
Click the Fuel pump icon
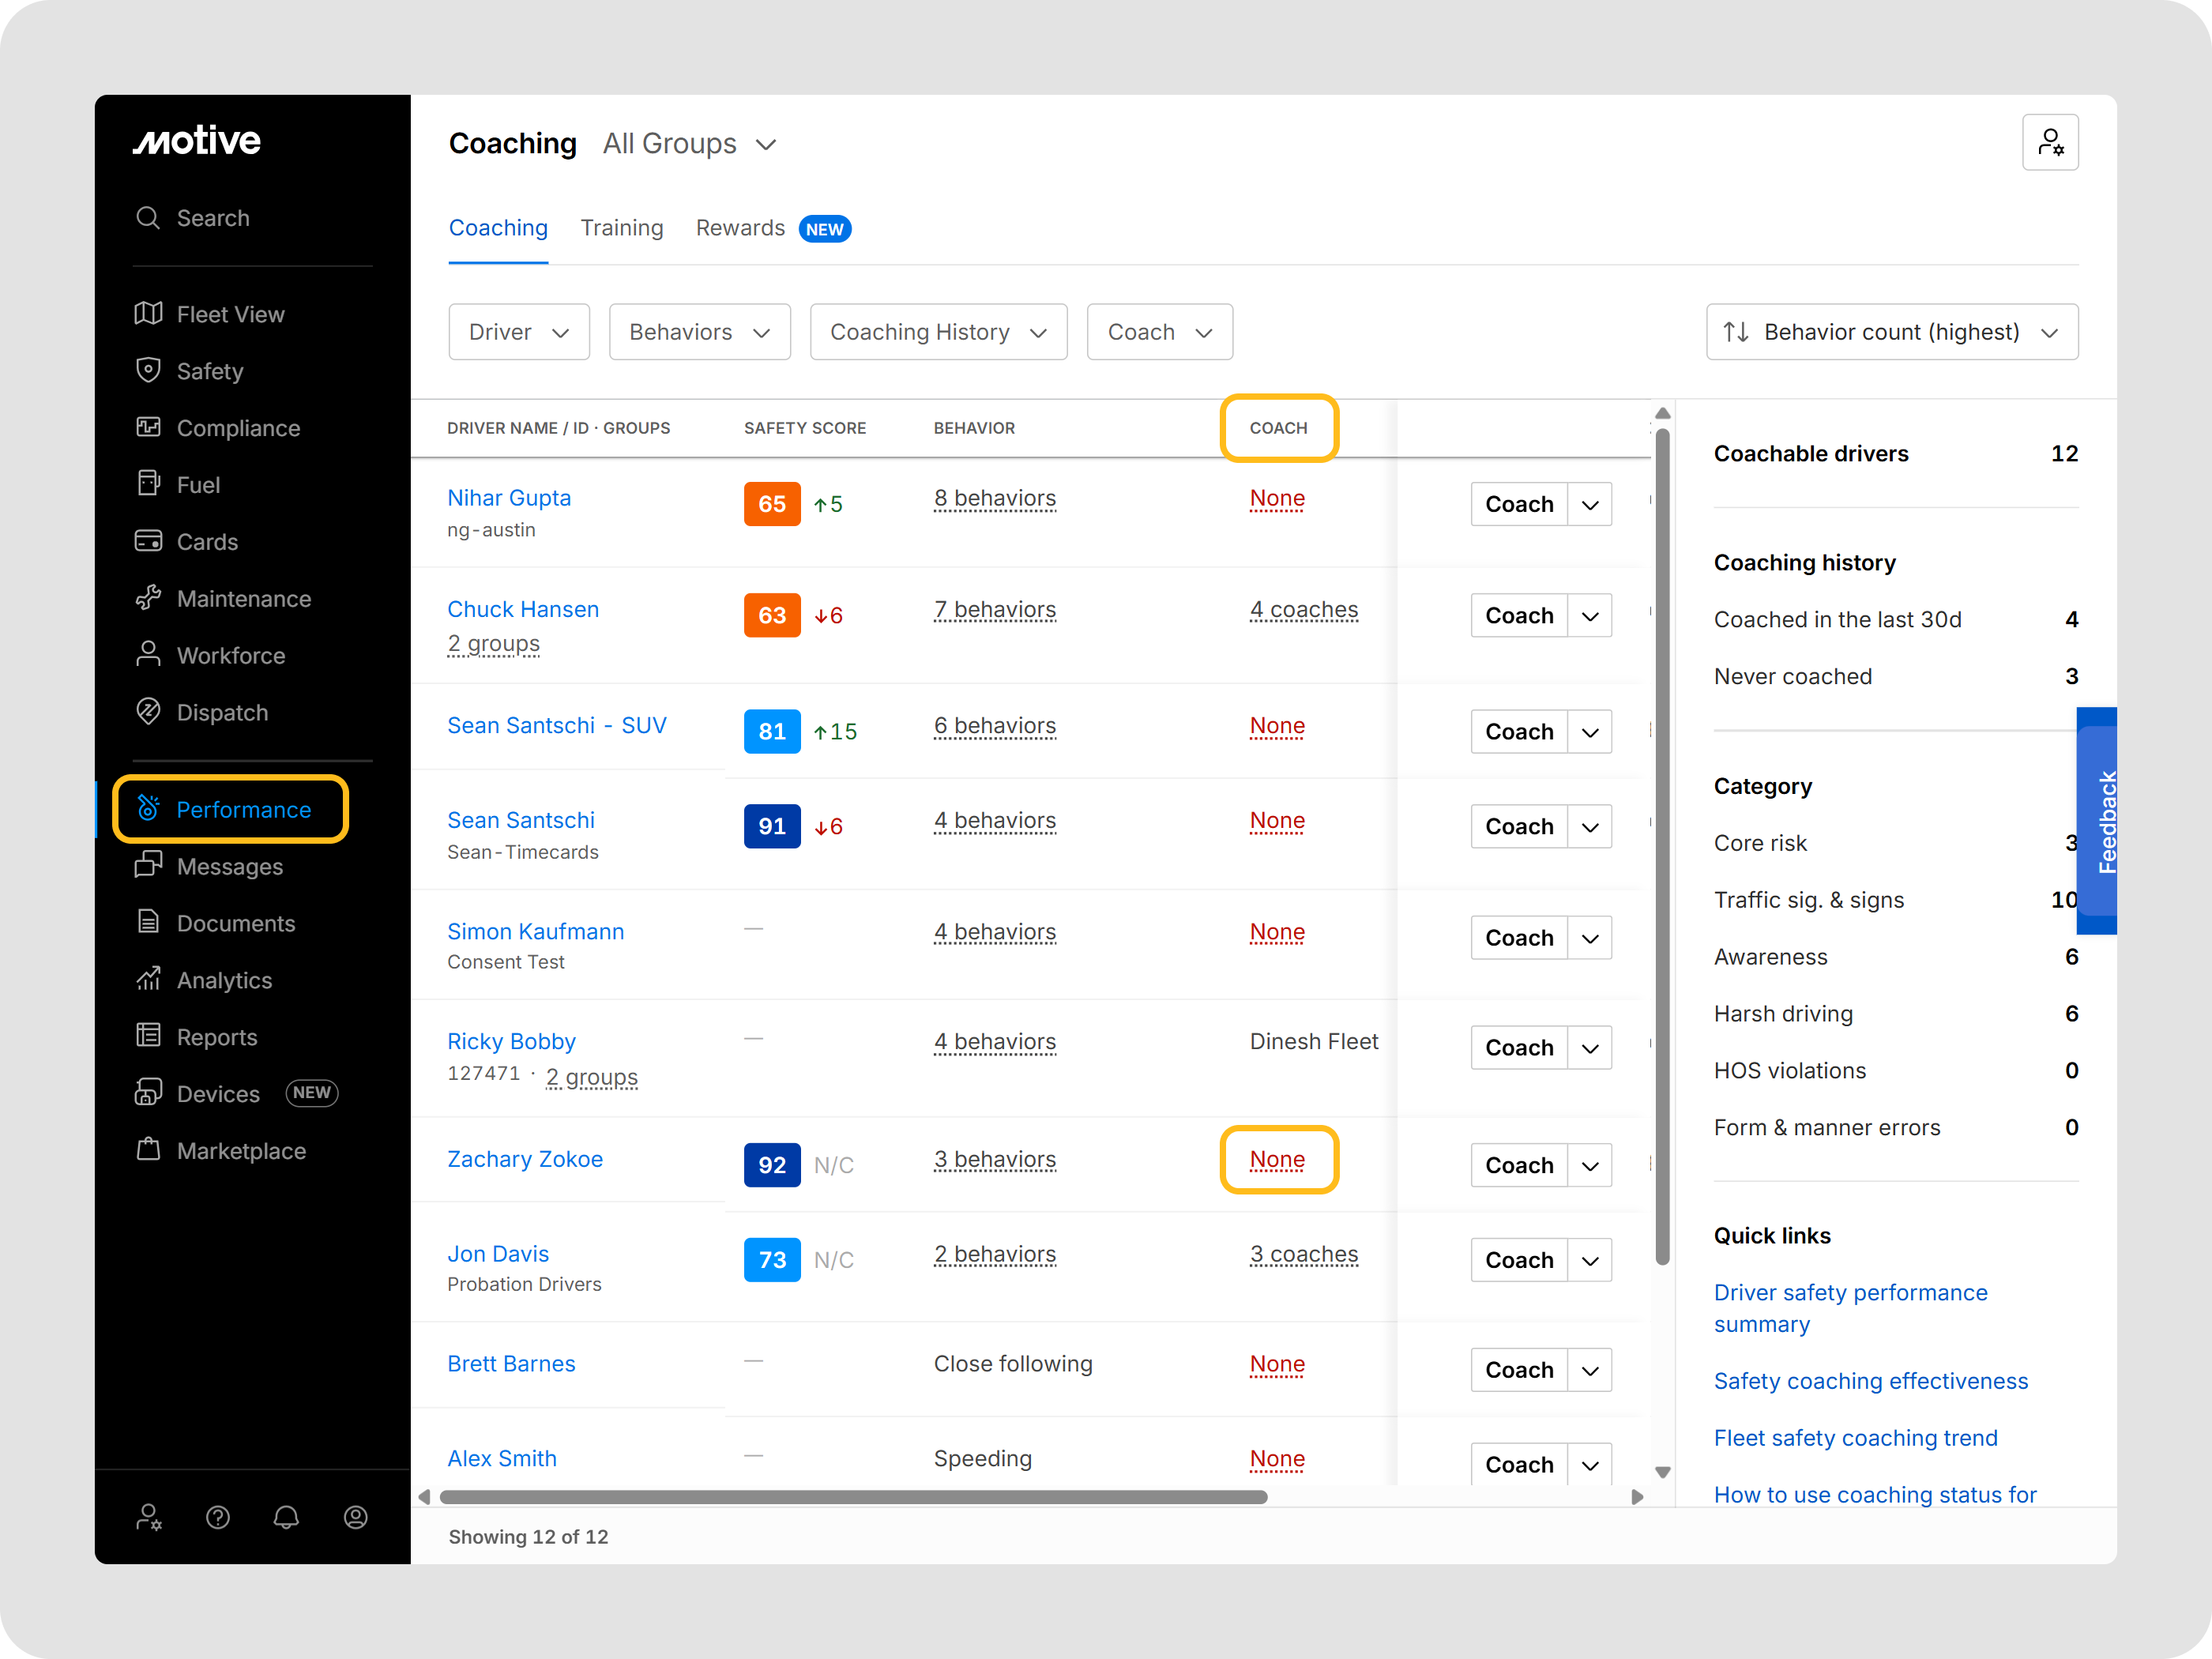[148, 484]
